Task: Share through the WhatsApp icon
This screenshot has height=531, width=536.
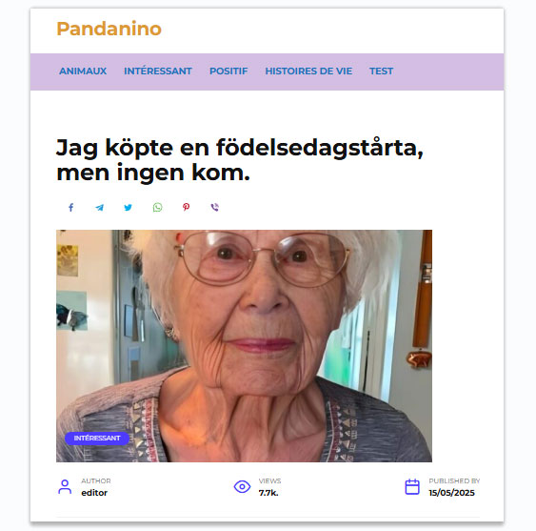Action: click(157, 208)
